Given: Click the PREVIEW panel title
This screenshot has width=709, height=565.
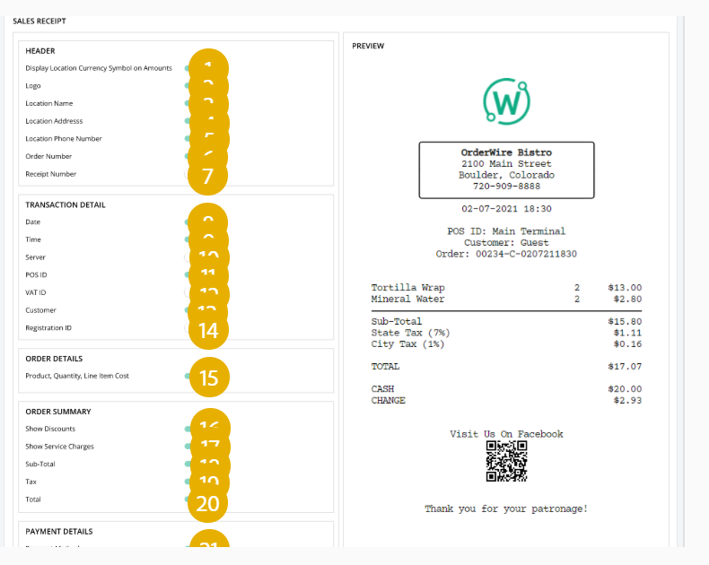Looking at the screenshot, I should coord(368,46).
